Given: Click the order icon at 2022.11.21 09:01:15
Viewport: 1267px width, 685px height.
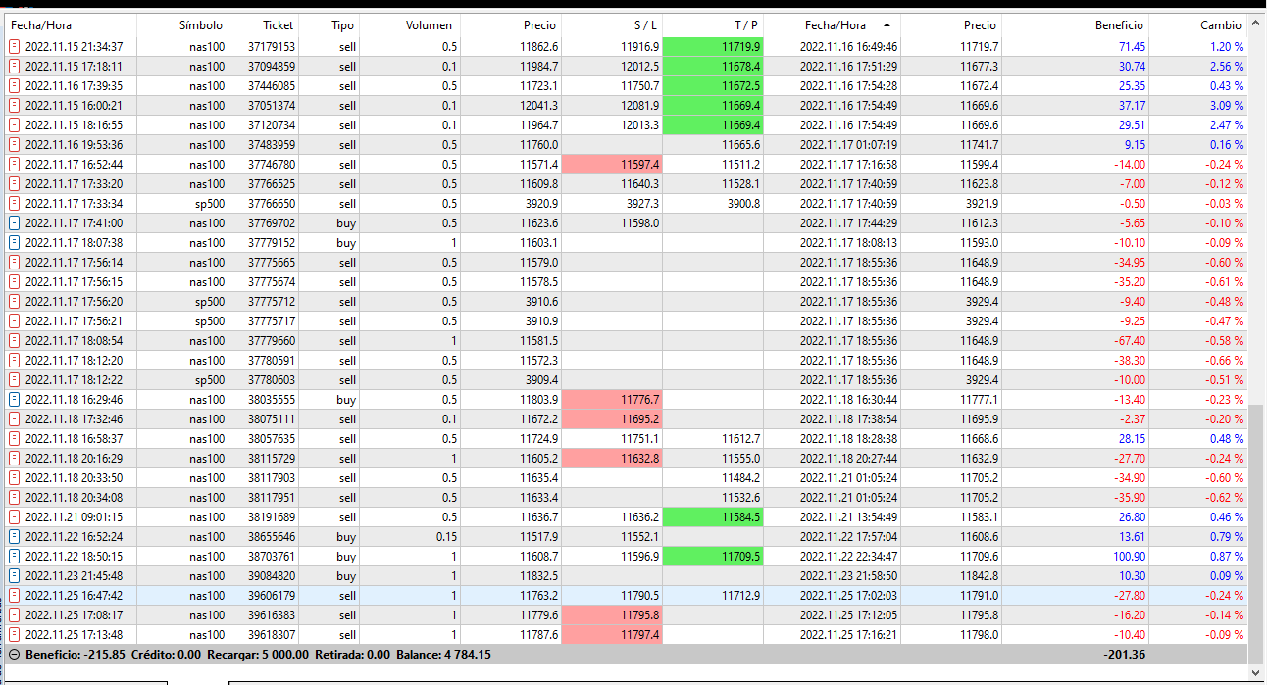Looking at the screenshot, I should (14, 516).
